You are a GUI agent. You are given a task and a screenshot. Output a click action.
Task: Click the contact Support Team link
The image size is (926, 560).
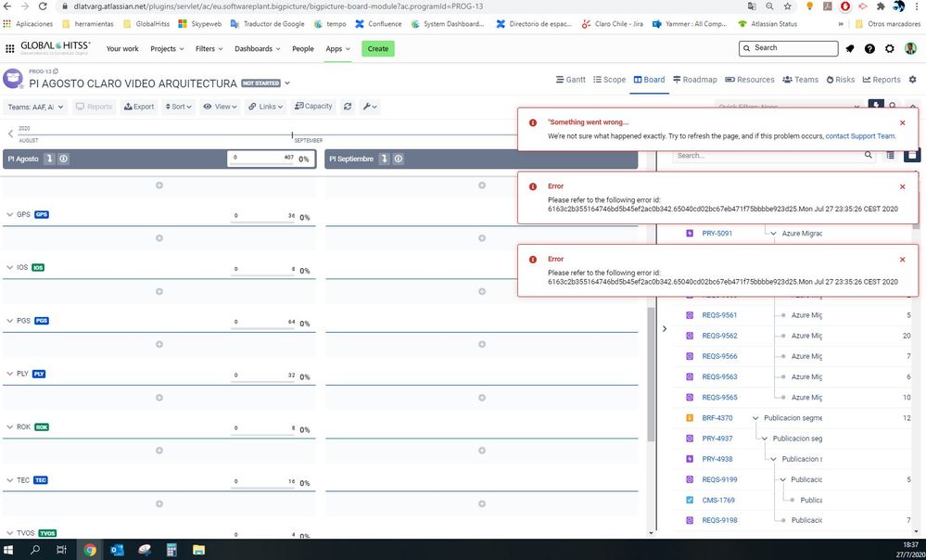pos(860,136)
